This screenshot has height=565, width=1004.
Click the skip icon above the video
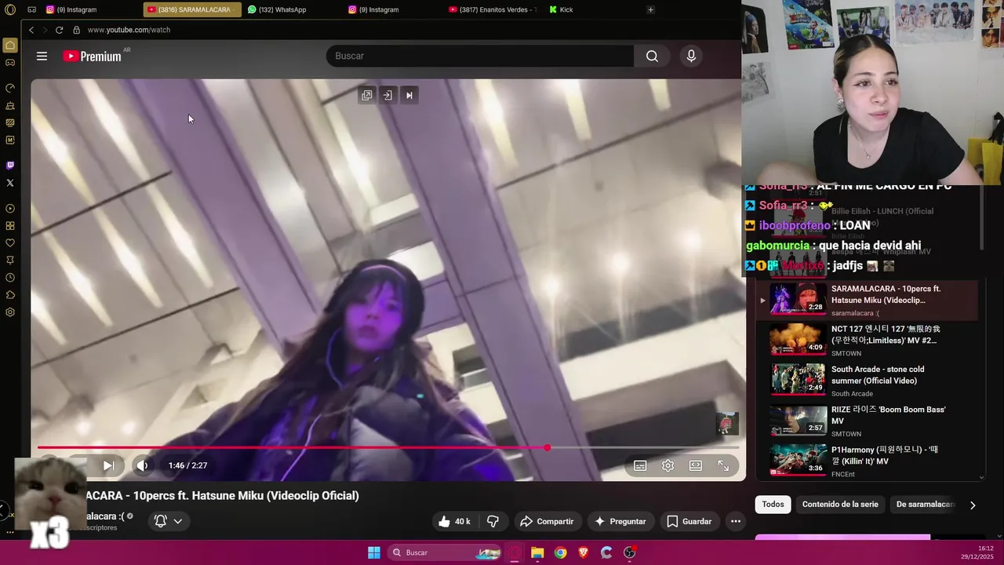(409, 95)
